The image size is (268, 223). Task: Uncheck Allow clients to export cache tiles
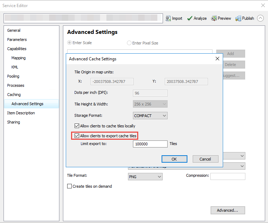[77, 136]
